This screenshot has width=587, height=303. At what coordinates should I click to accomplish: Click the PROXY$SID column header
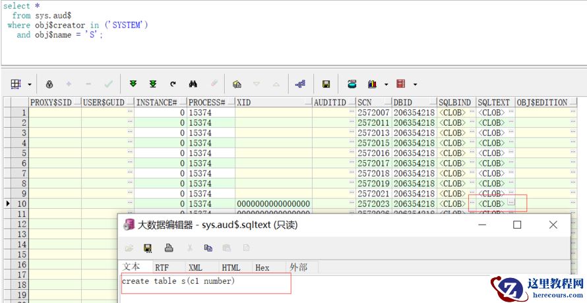pos(55,103)
